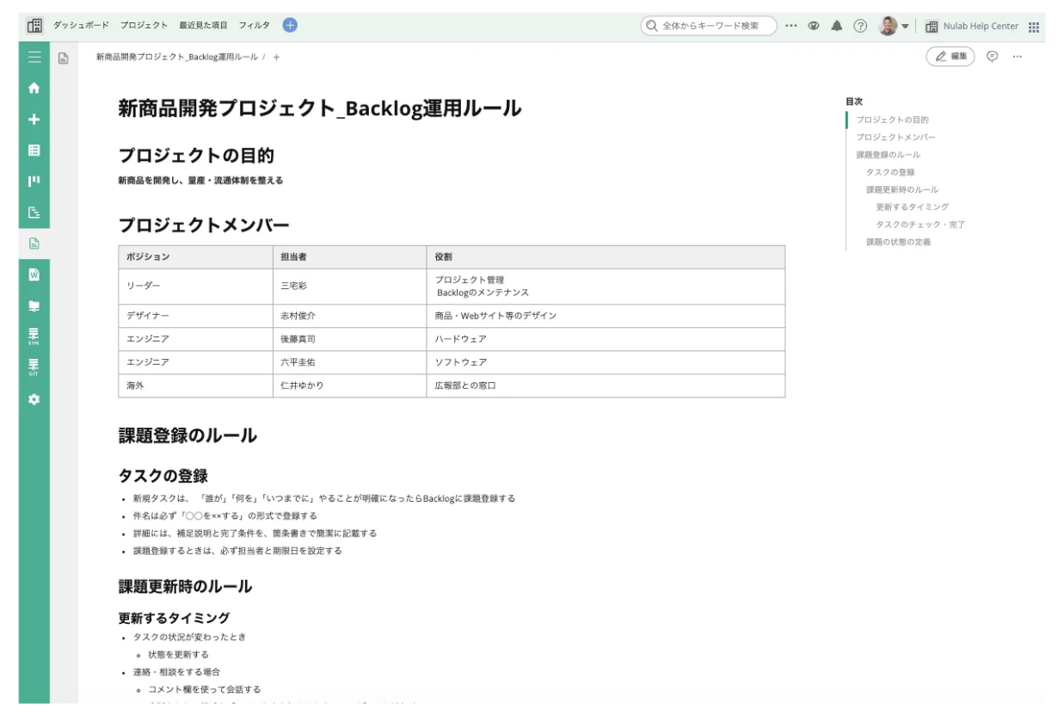
Task: Go to project home in sidebar
Action: point(34,88)
